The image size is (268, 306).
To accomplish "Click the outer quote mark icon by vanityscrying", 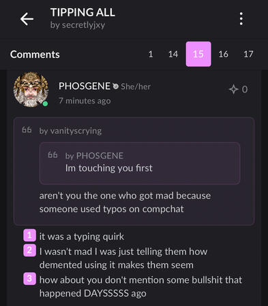I will point(27,130).
